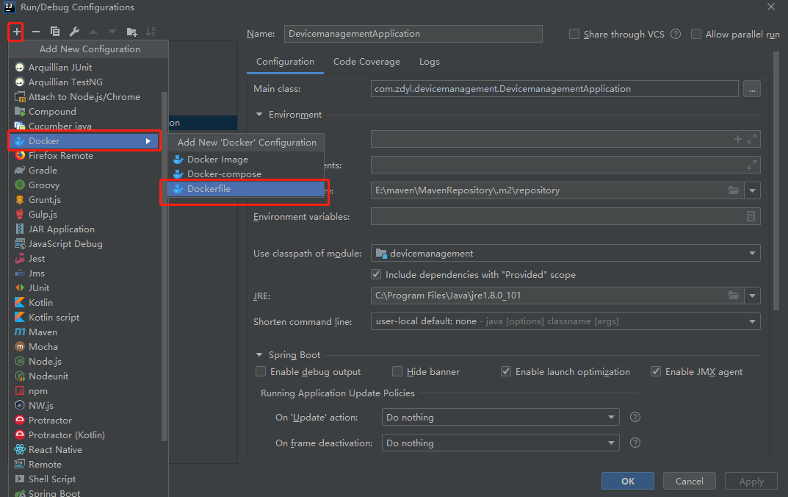Click the Cancel button
Viewport: 788px width, 497px height.
(690, 481)
